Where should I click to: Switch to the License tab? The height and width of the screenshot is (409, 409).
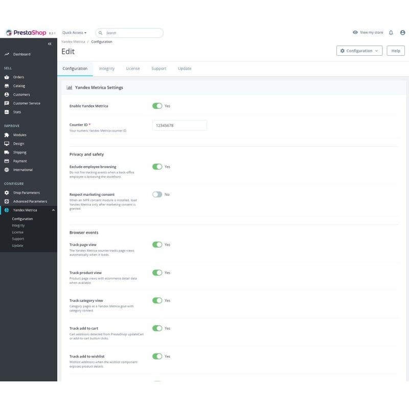(133, 69)
